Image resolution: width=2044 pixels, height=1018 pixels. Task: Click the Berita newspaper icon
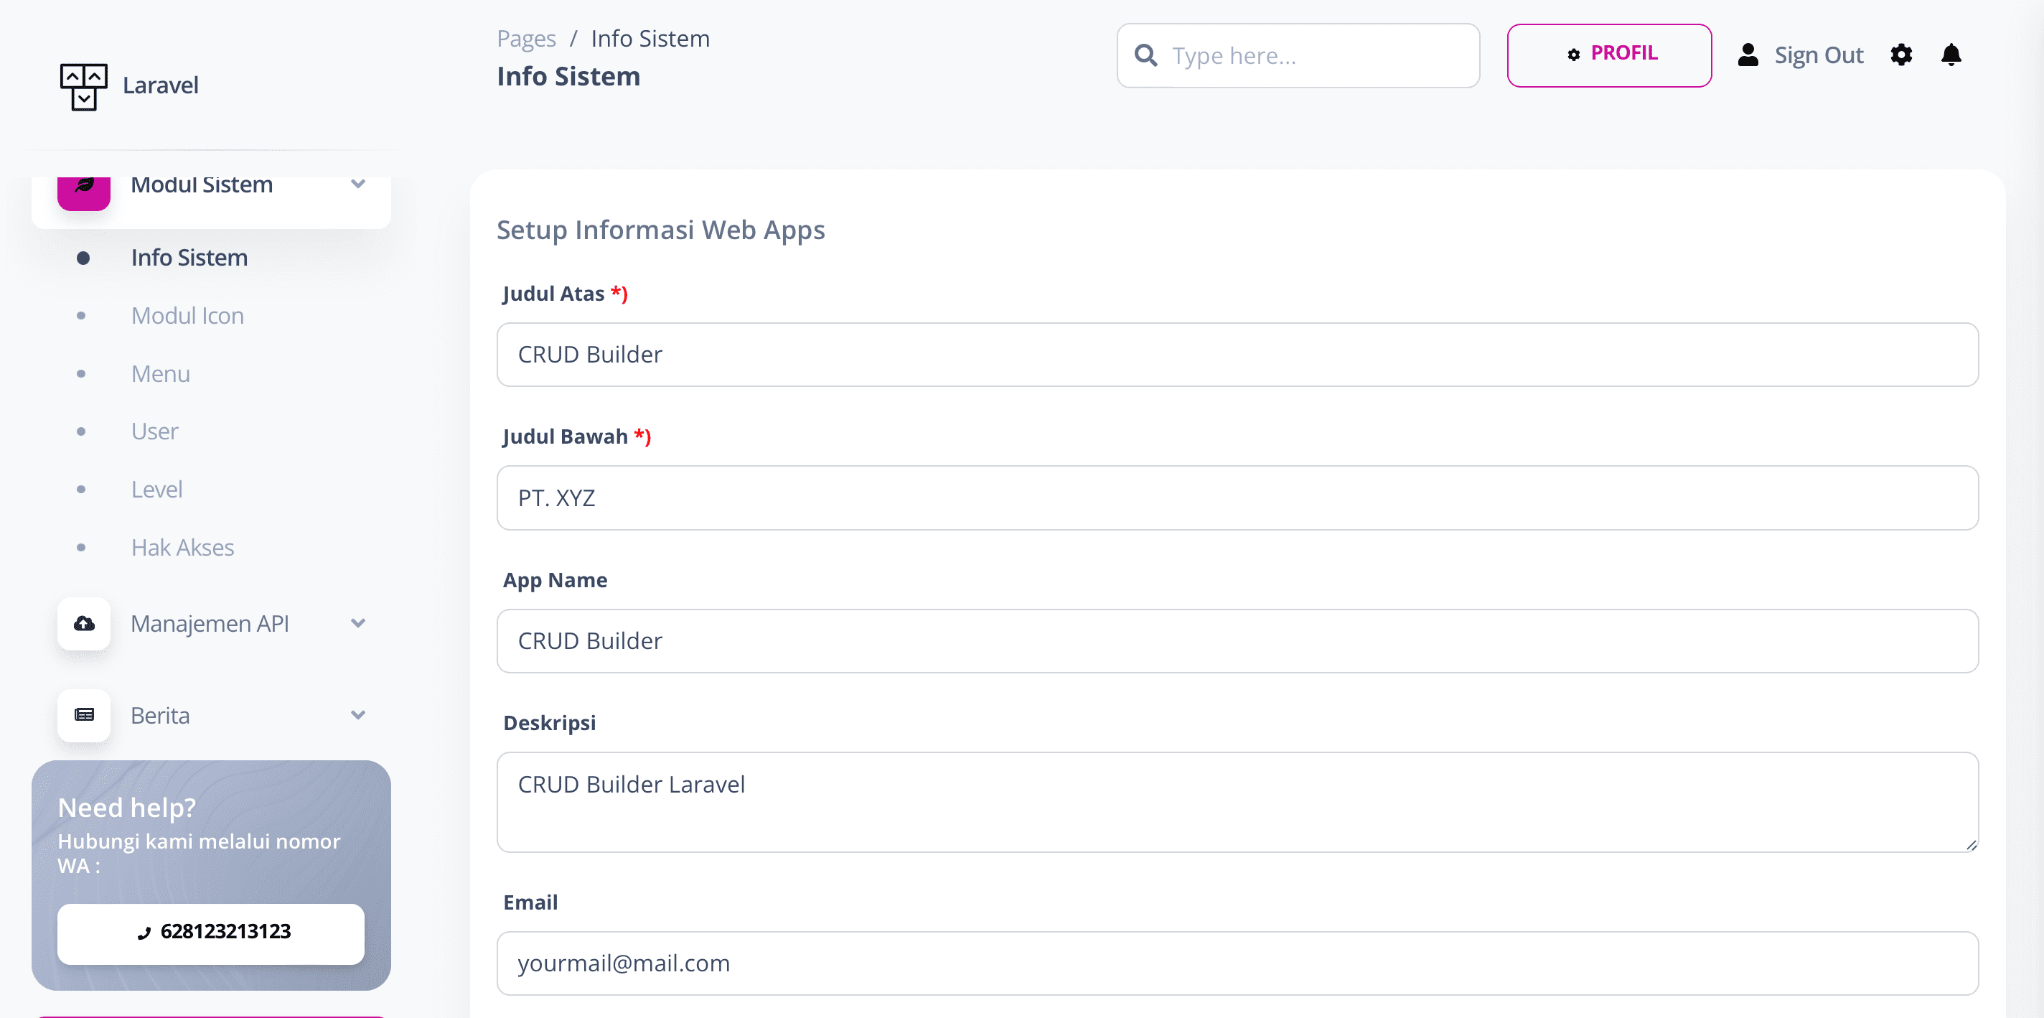click(x=83, y=715)
